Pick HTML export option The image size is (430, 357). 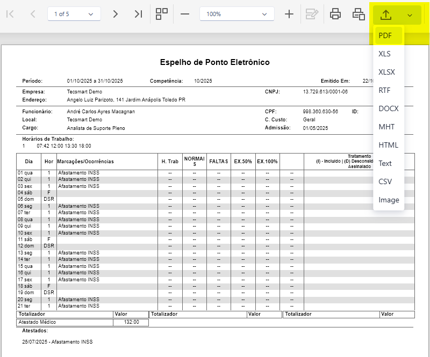pos(389,145)
